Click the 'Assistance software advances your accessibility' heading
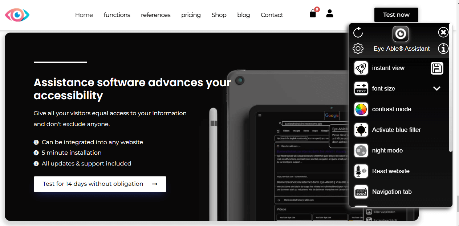Viewport: 459px width, 226px height. [x=132, y=89]
